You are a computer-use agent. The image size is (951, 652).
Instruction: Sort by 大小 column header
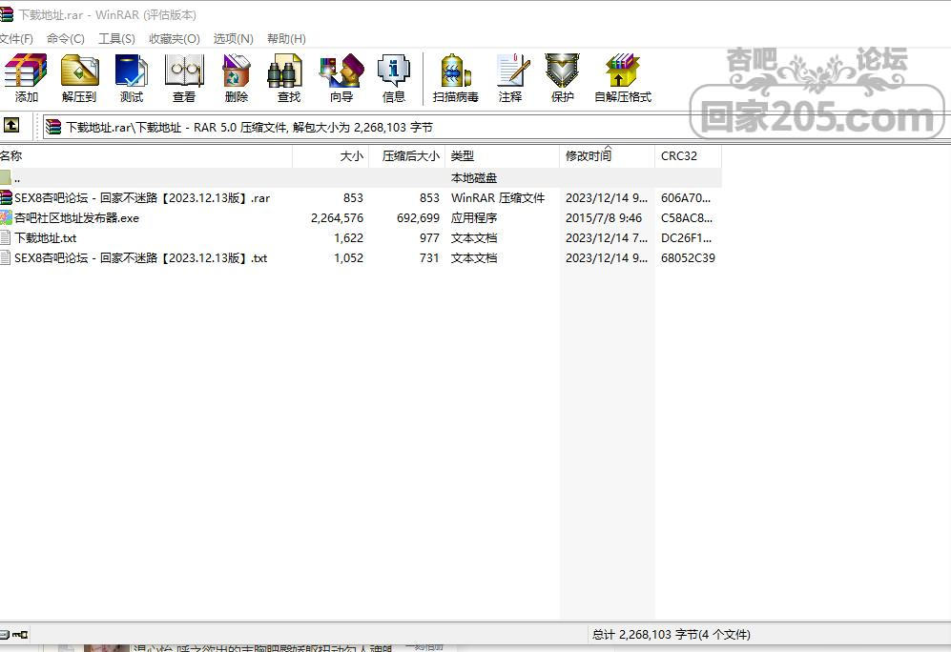[x=330, y=156]
